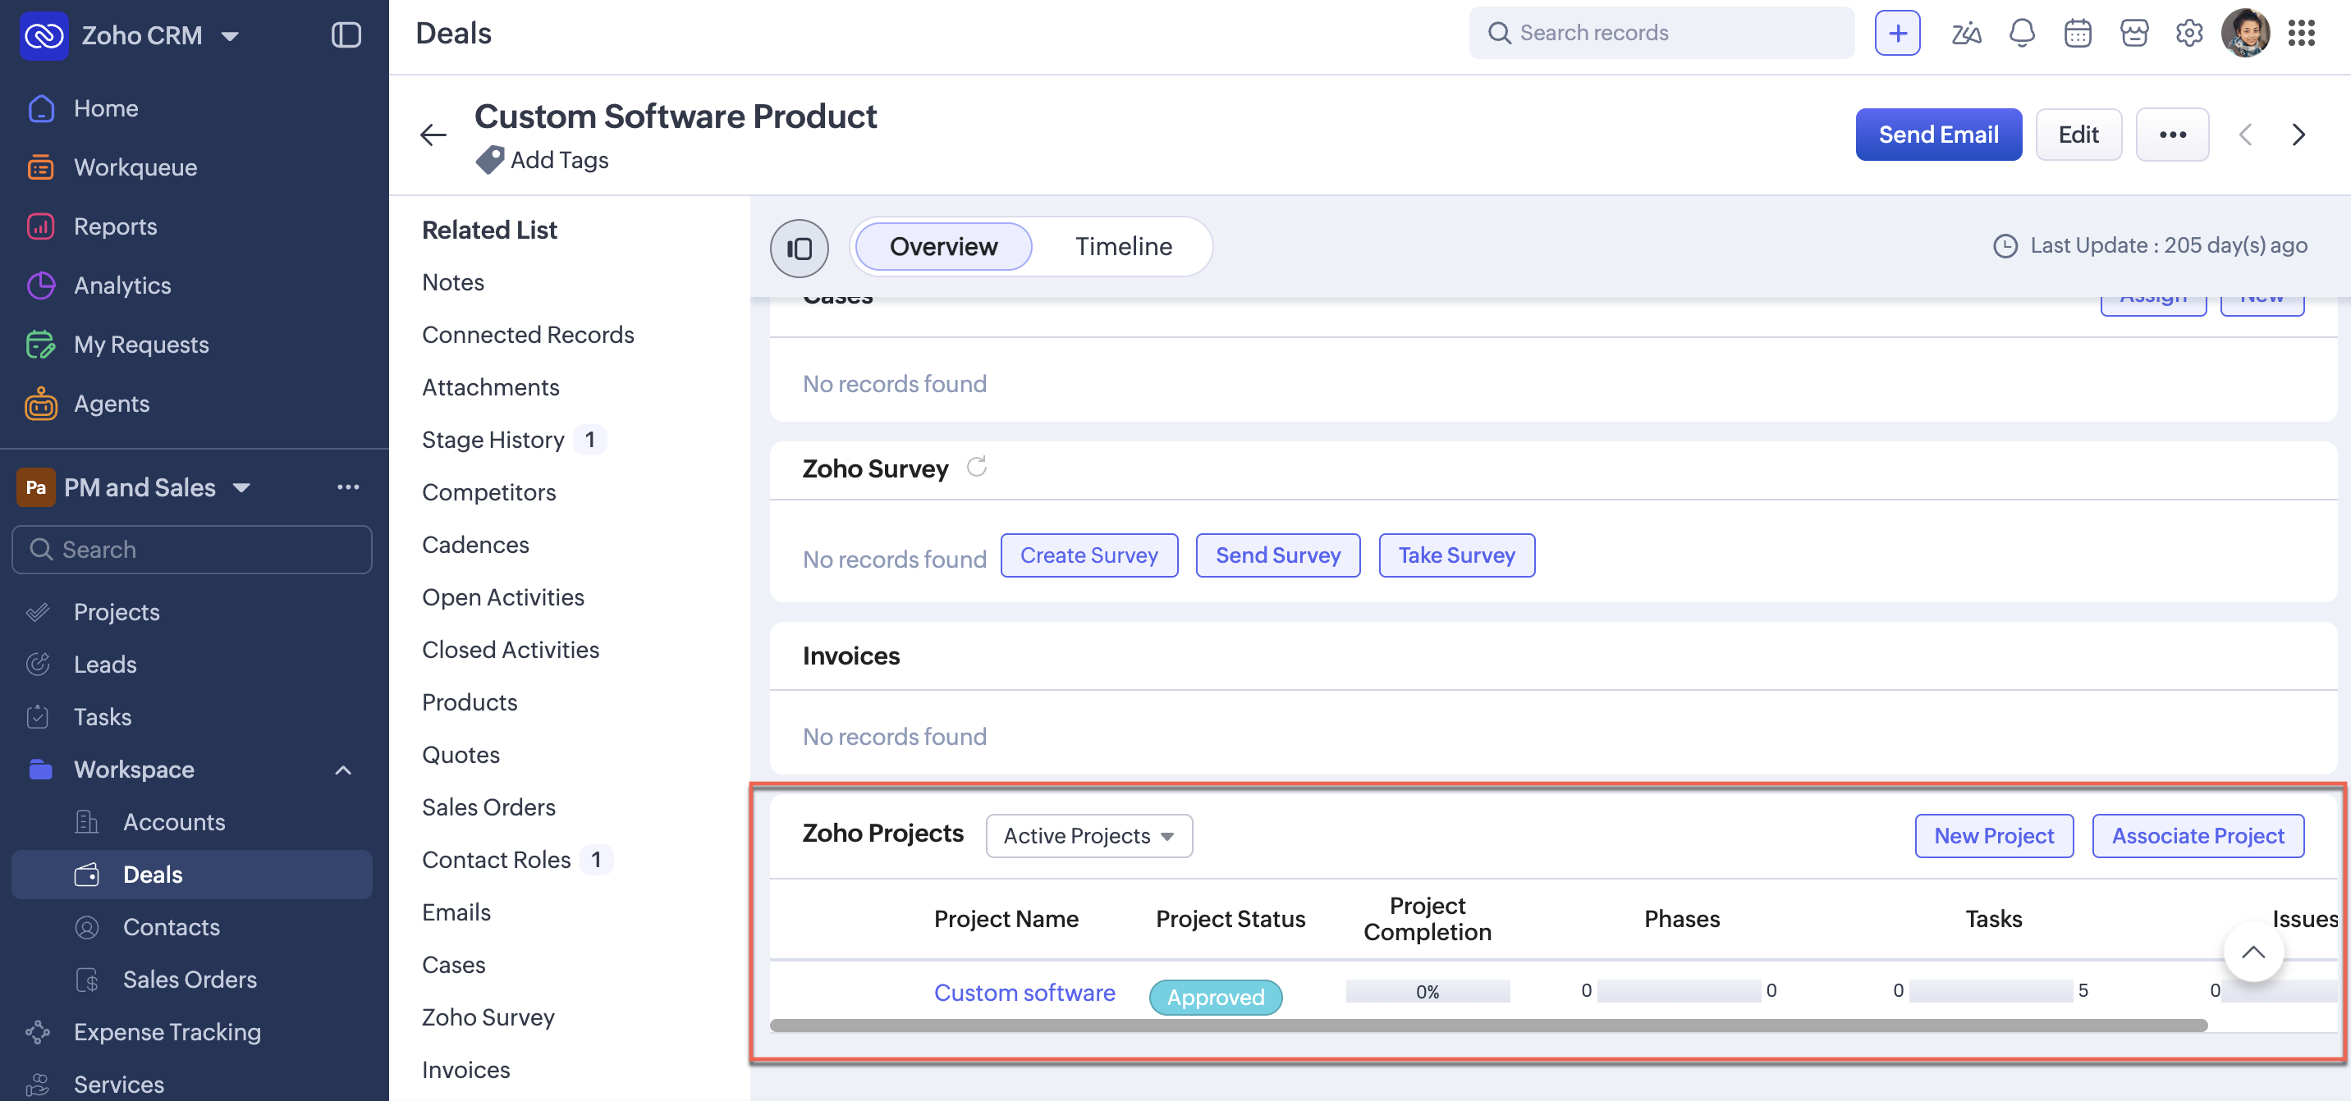This screenshot has height=1101, width=2351.
Task: Open Analytics from the sidebar
Action: click(x=122, y=286)
